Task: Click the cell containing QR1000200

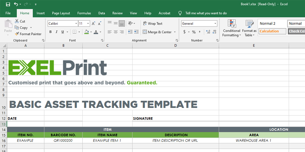Action: pos(63,141)
